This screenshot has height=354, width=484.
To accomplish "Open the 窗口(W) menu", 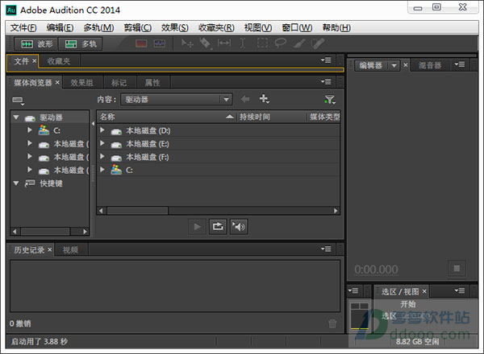I will [297, 28].
